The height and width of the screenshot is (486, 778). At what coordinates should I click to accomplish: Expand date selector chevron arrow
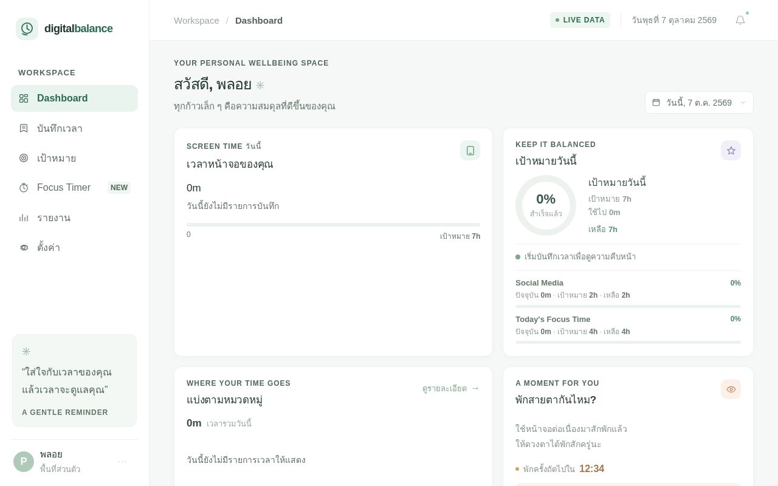click(743, 103)
